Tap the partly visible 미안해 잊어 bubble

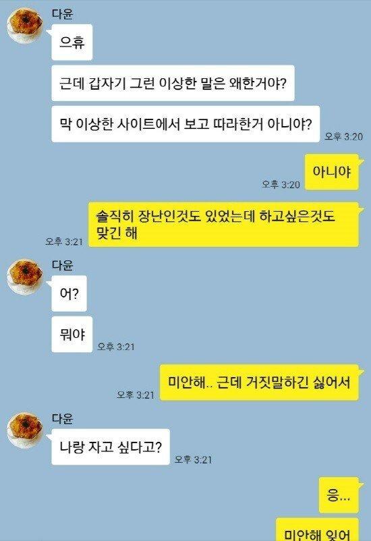click(318, 530)
